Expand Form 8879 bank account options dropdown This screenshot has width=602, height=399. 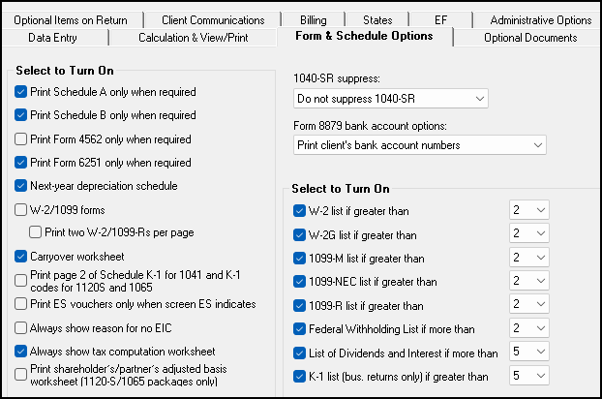click(419, 145)
